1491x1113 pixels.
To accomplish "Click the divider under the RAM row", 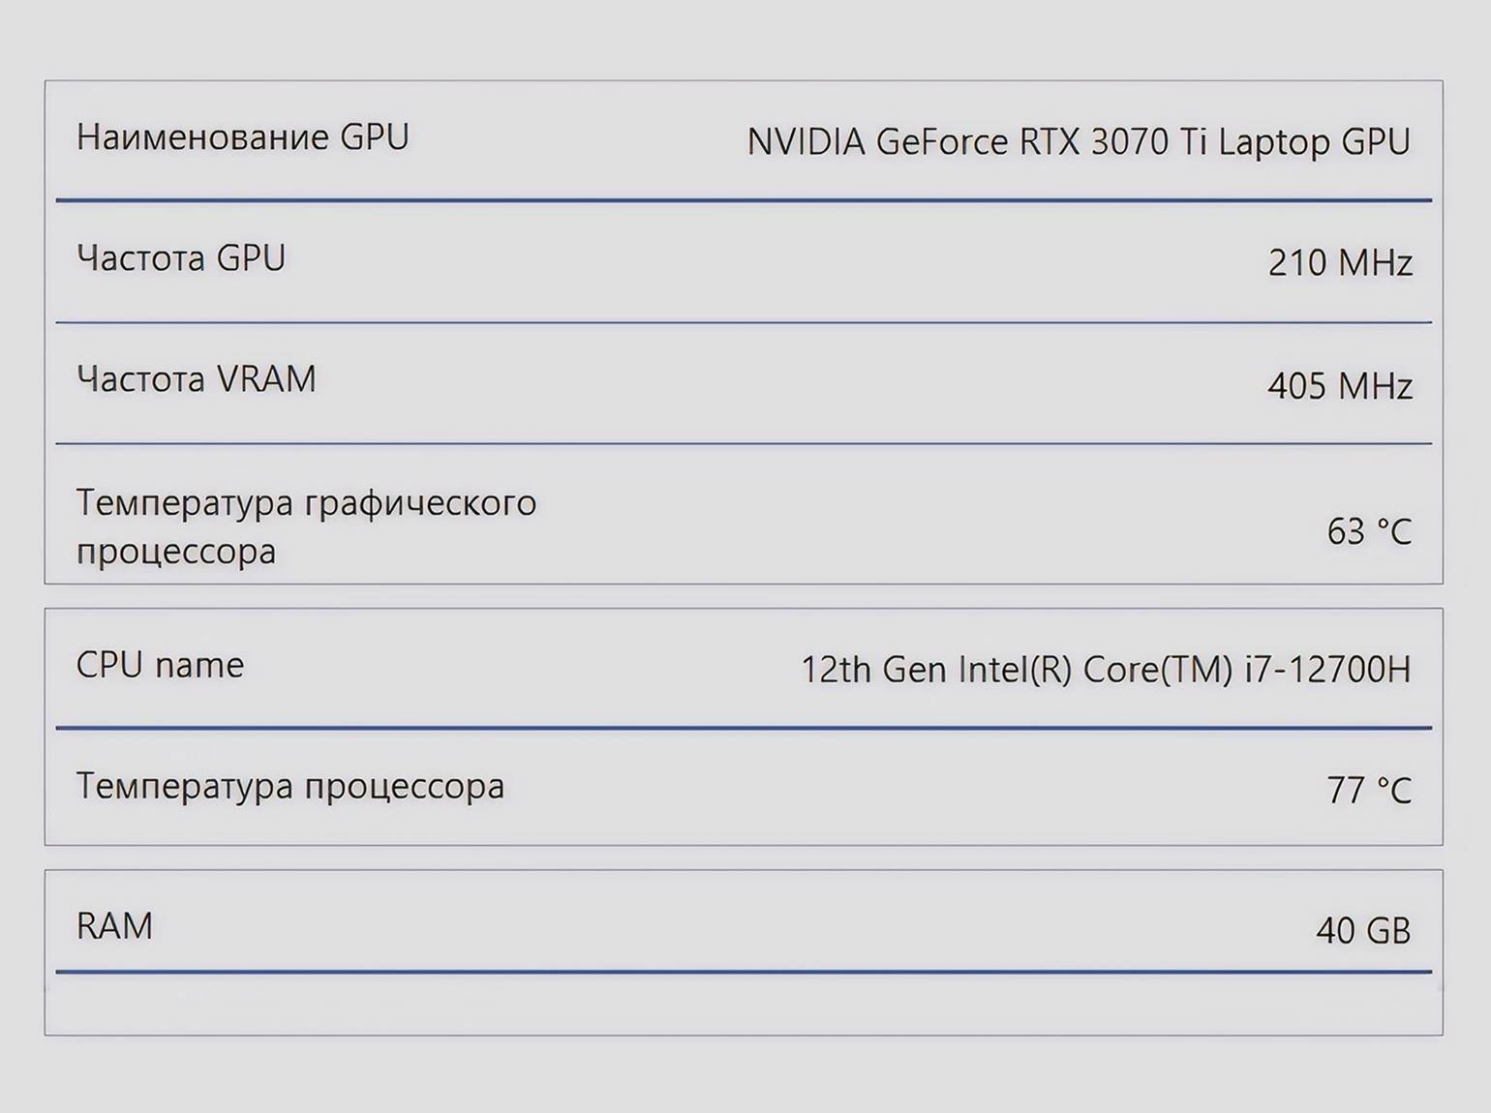I will [744, 971].
